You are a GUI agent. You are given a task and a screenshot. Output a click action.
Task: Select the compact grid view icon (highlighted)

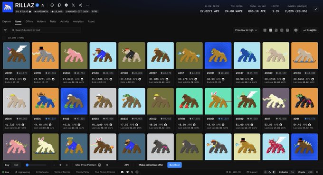click(270, 30)
